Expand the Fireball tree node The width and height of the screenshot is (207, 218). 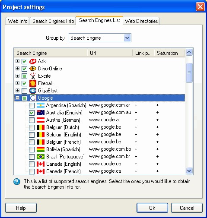click(x=17, y=83)
